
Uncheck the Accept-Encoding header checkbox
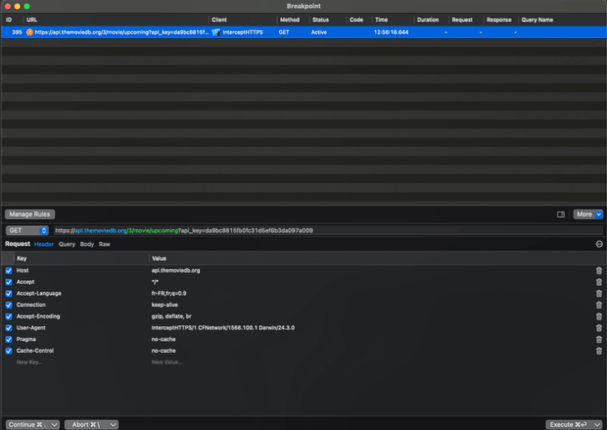point(9,316)
